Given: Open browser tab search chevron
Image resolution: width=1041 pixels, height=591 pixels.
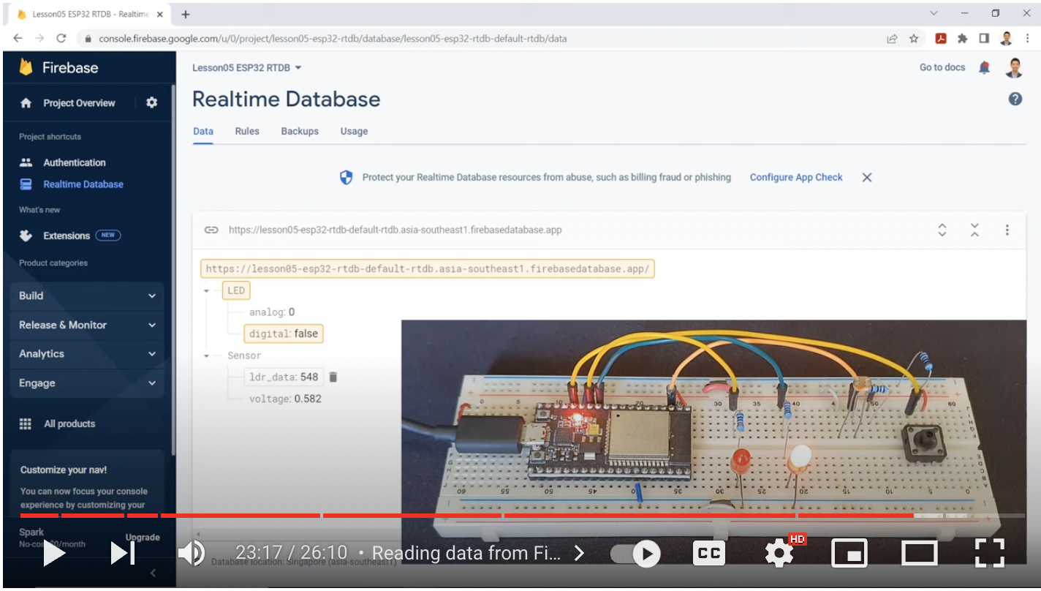Looking at the screenshot, I should 934,14.
